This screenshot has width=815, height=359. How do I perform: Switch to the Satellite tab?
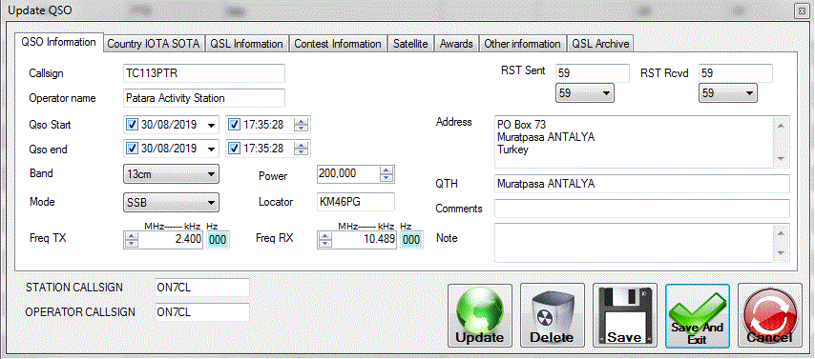coord(410,44)
